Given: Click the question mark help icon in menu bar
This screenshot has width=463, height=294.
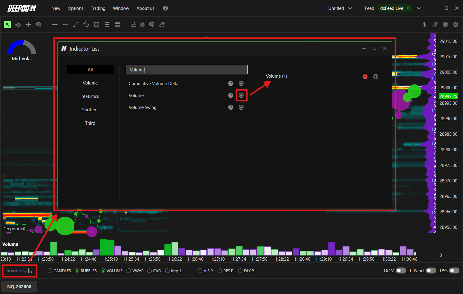Looking at the screenshot, I should tap(166, 8).
